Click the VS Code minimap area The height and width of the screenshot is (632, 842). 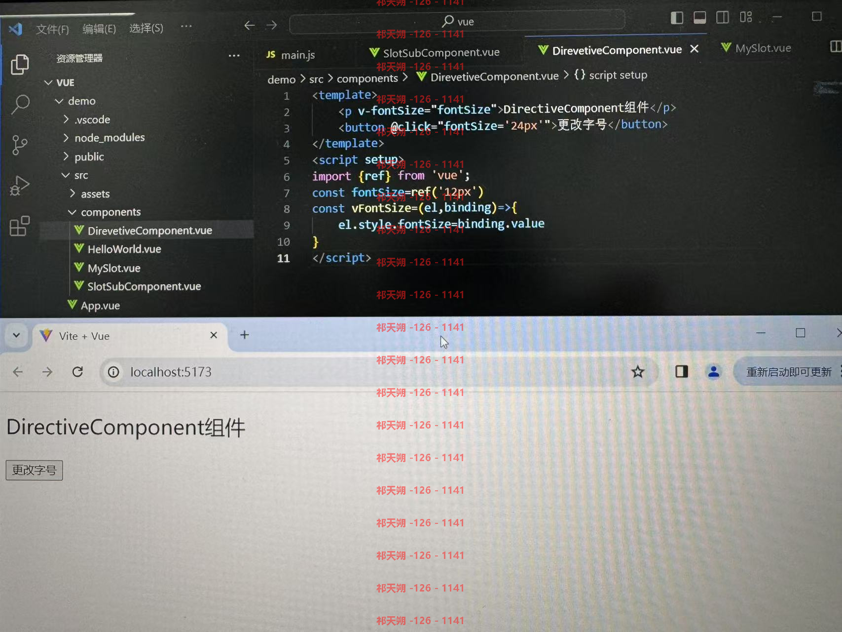827,89
